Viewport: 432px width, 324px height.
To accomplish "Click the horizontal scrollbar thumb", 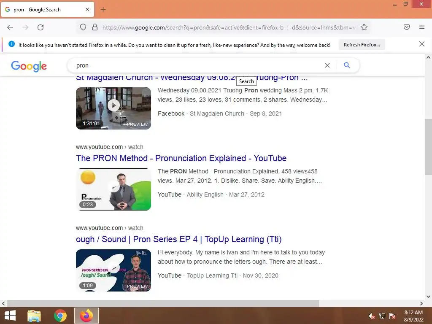I will point(163,303).
